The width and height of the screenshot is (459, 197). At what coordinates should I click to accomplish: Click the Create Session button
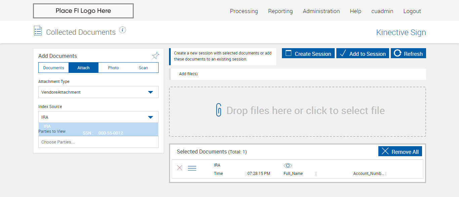pyautogui.click(x=308, y=54)
